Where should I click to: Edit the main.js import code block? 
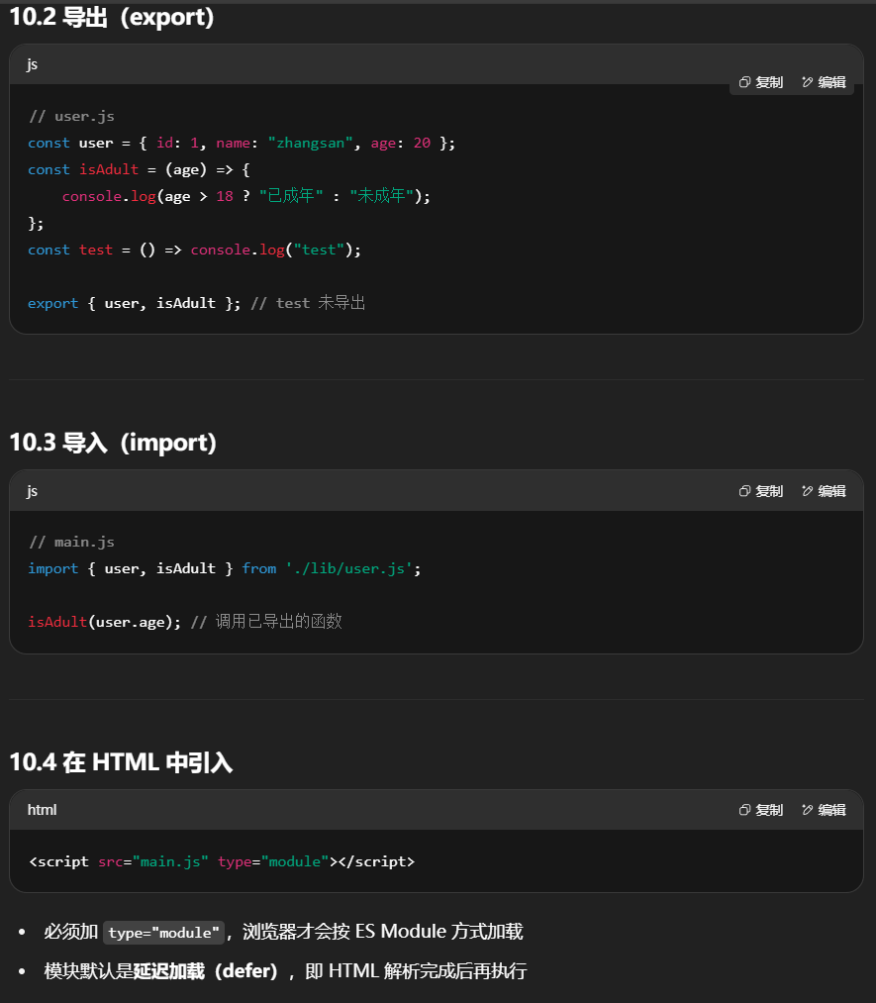(x=824, y=491)
